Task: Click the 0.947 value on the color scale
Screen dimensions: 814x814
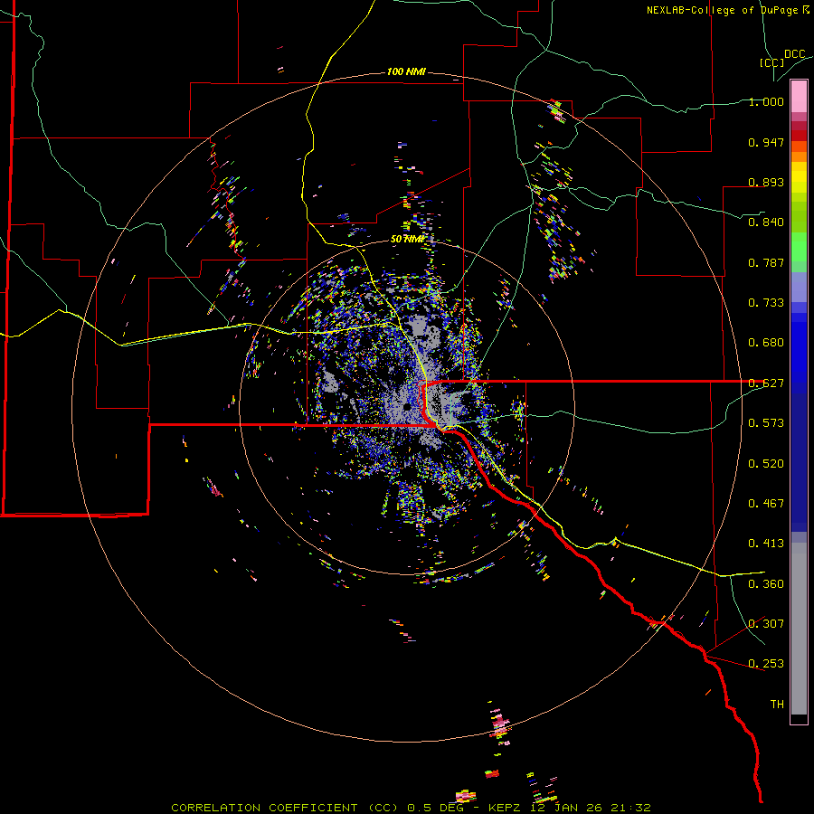Action: point(766,142)
